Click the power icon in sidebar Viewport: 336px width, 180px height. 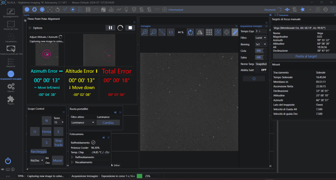point(8,160)
